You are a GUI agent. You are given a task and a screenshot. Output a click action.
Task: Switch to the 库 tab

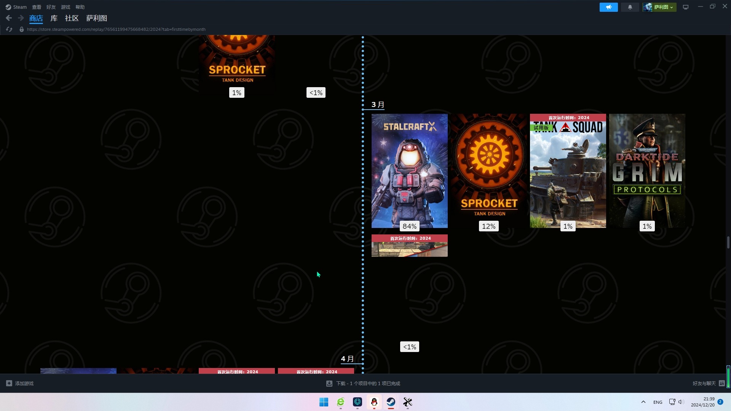54,18
